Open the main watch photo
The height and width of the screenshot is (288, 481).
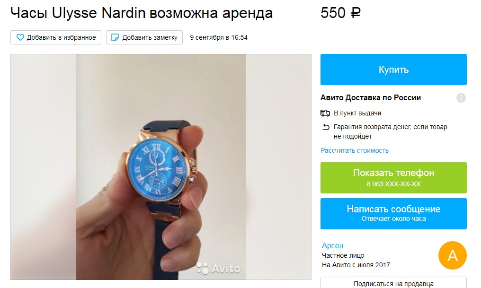pos(161,167)
